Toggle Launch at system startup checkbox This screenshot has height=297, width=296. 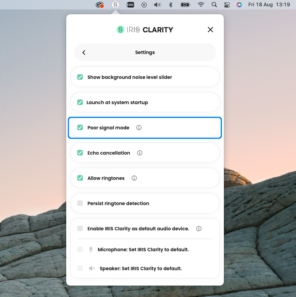80,103
